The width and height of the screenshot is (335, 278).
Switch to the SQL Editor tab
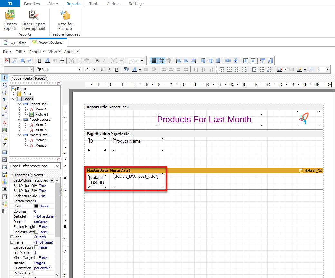coord(14,43)
